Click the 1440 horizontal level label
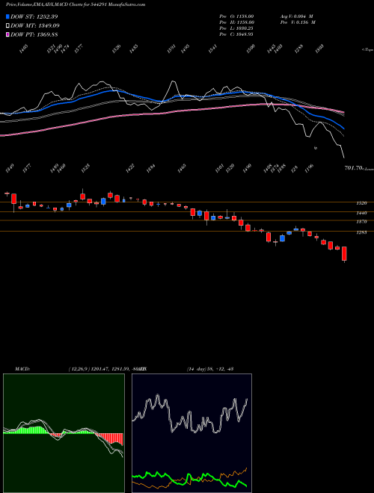This screenshot has width=374, height=493. coord(361,213)
